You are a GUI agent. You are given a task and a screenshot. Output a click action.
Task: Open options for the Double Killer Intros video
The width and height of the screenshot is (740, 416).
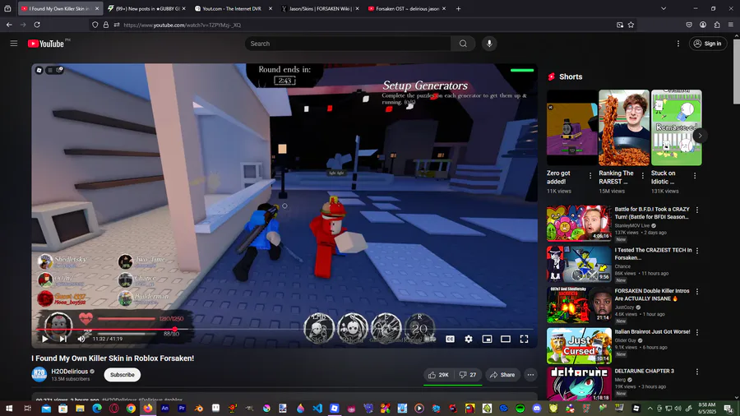(x=697, y=292)
